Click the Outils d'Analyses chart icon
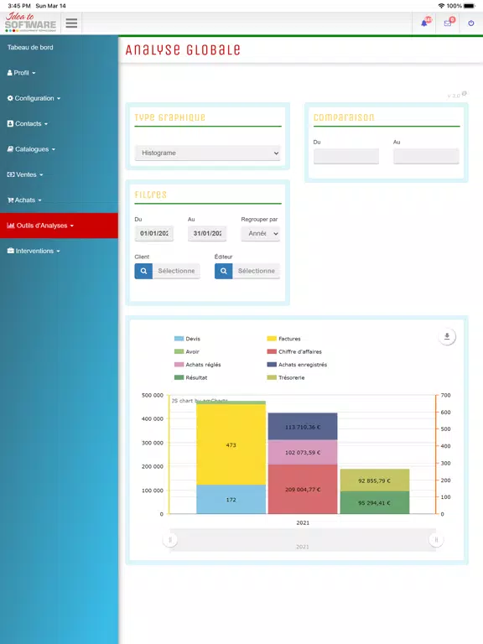483x644 pixels. (11, 226)
